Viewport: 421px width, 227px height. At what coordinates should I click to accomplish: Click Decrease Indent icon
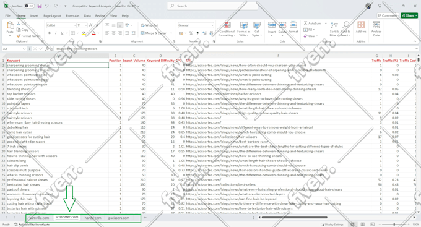click(127, 33)
